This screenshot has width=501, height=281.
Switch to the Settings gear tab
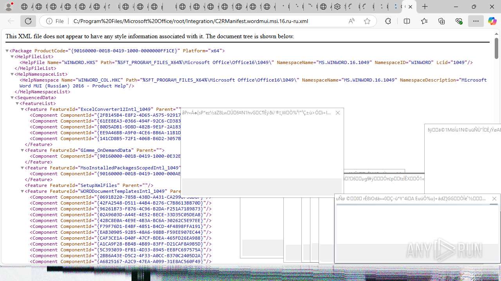tap(337, 7)
